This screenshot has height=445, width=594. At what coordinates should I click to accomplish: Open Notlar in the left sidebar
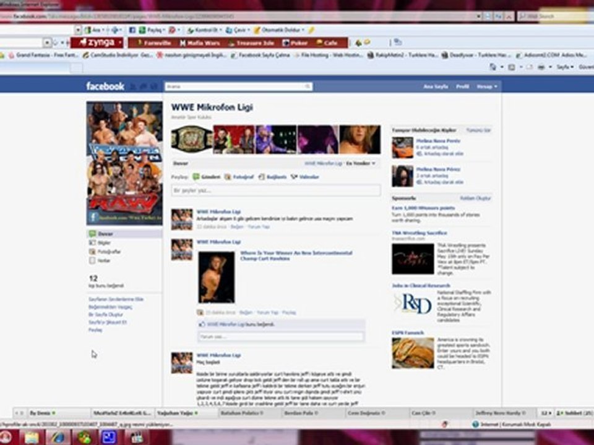[100, 261]
